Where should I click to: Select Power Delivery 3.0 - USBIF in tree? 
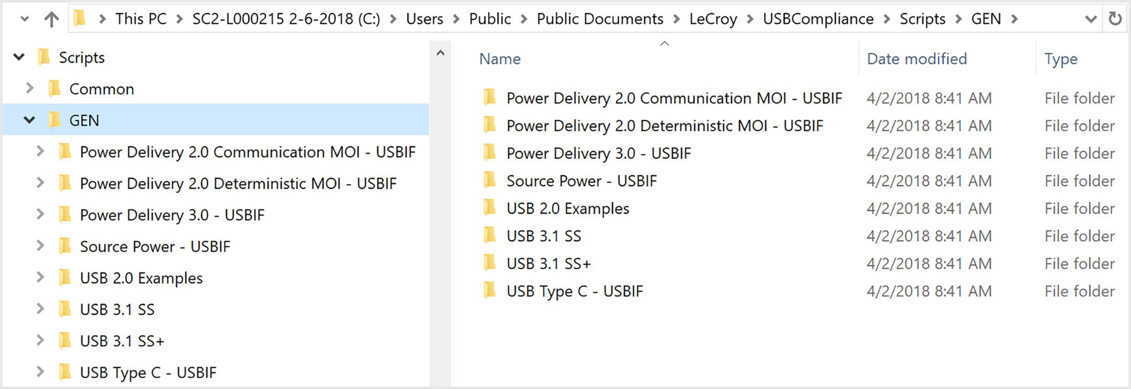(x=172, y=215)
